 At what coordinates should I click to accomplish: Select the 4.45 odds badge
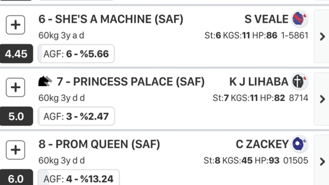tap(16, 54)
